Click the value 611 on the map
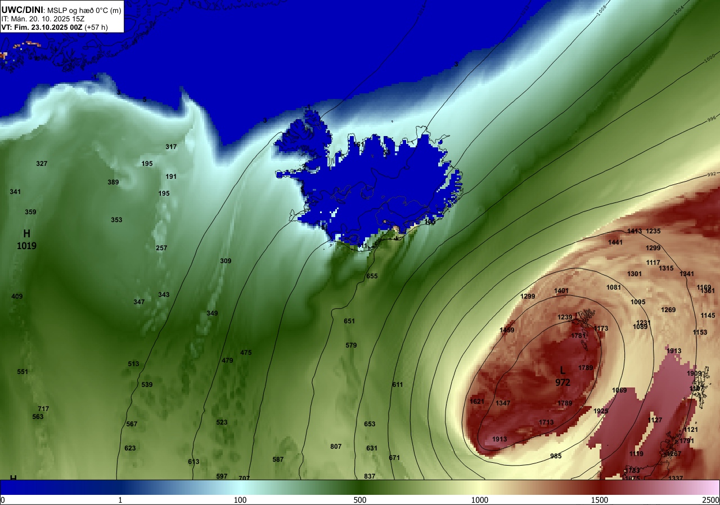The width and height of the screenshot is (720, 505). (x=398, y=385)
